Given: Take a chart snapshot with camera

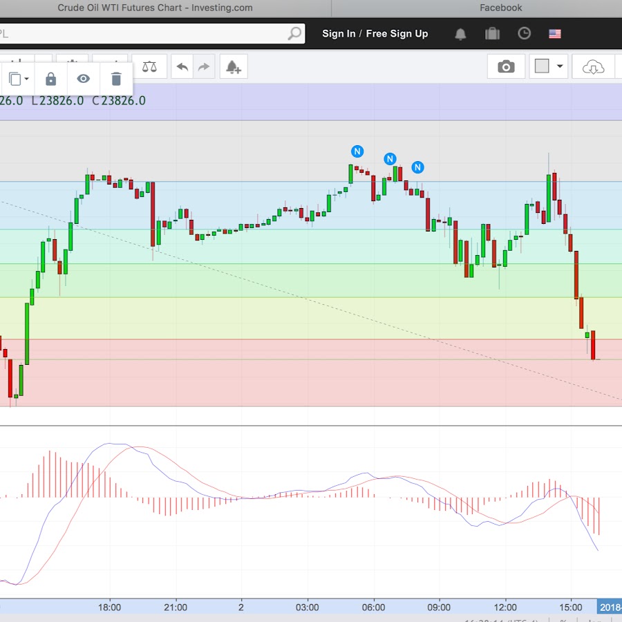Looking at the screenshot, I should point(506,66).
